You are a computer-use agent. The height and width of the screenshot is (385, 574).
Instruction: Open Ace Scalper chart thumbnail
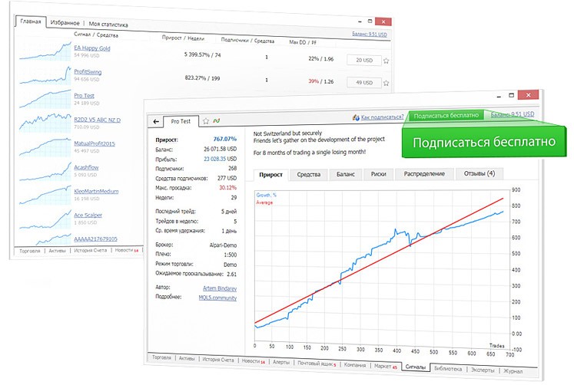[x=45, y=219]
